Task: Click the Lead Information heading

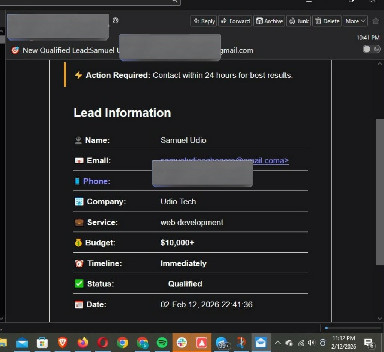Action: click(122, 113)
